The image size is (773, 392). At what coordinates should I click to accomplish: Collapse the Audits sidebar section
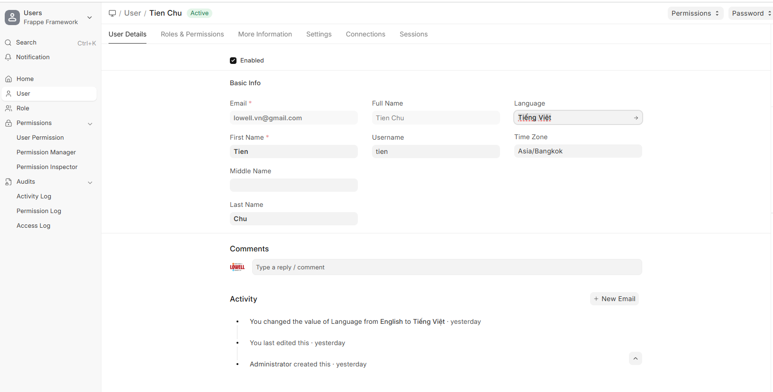click(90, 182)
